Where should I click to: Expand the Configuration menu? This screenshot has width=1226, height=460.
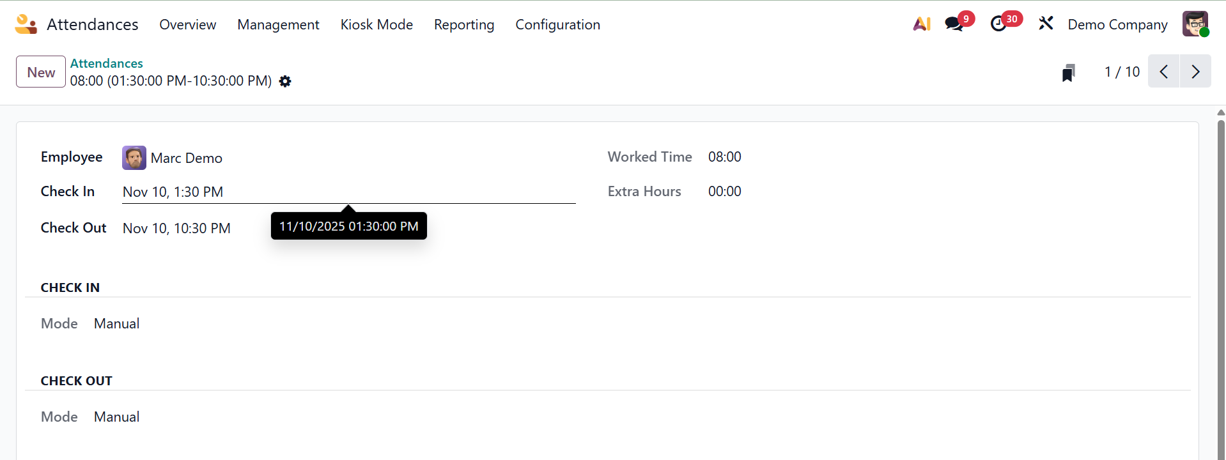click(x=557, y=24)
